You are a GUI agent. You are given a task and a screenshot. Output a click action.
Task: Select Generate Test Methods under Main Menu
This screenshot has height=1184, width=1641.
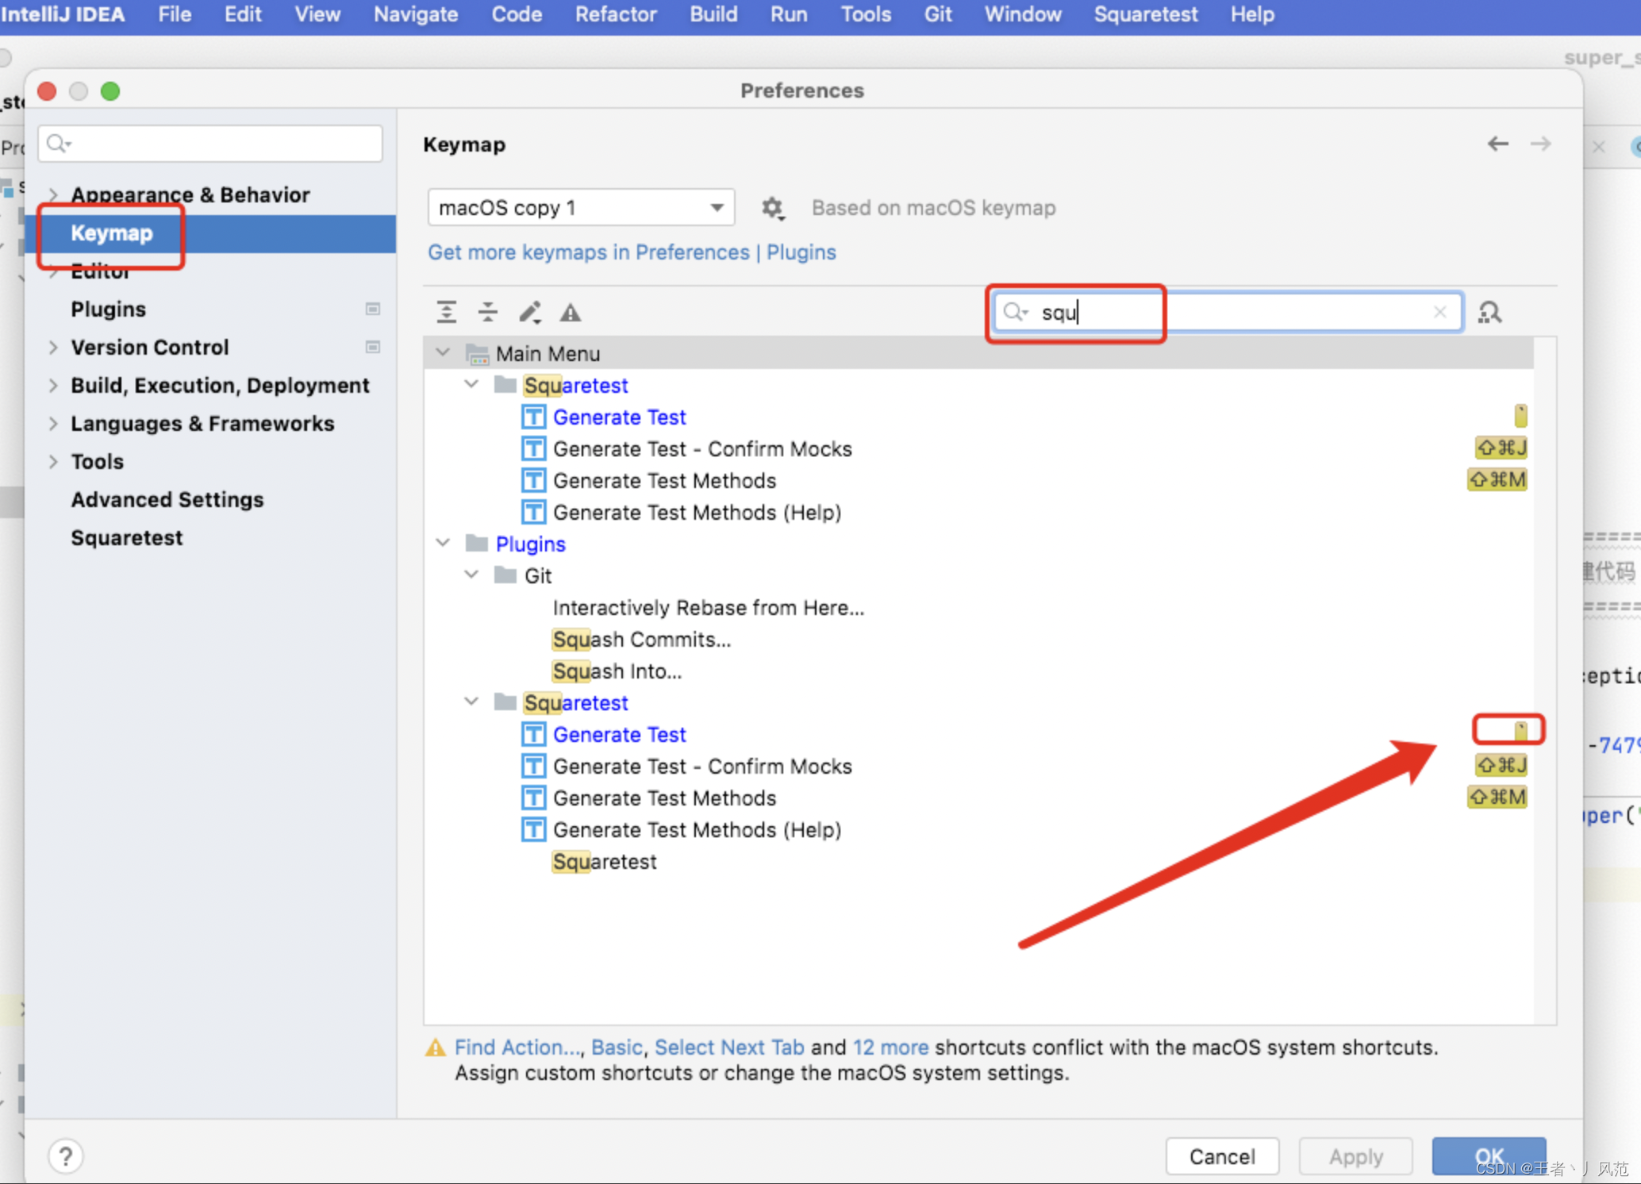pos(664,480)
